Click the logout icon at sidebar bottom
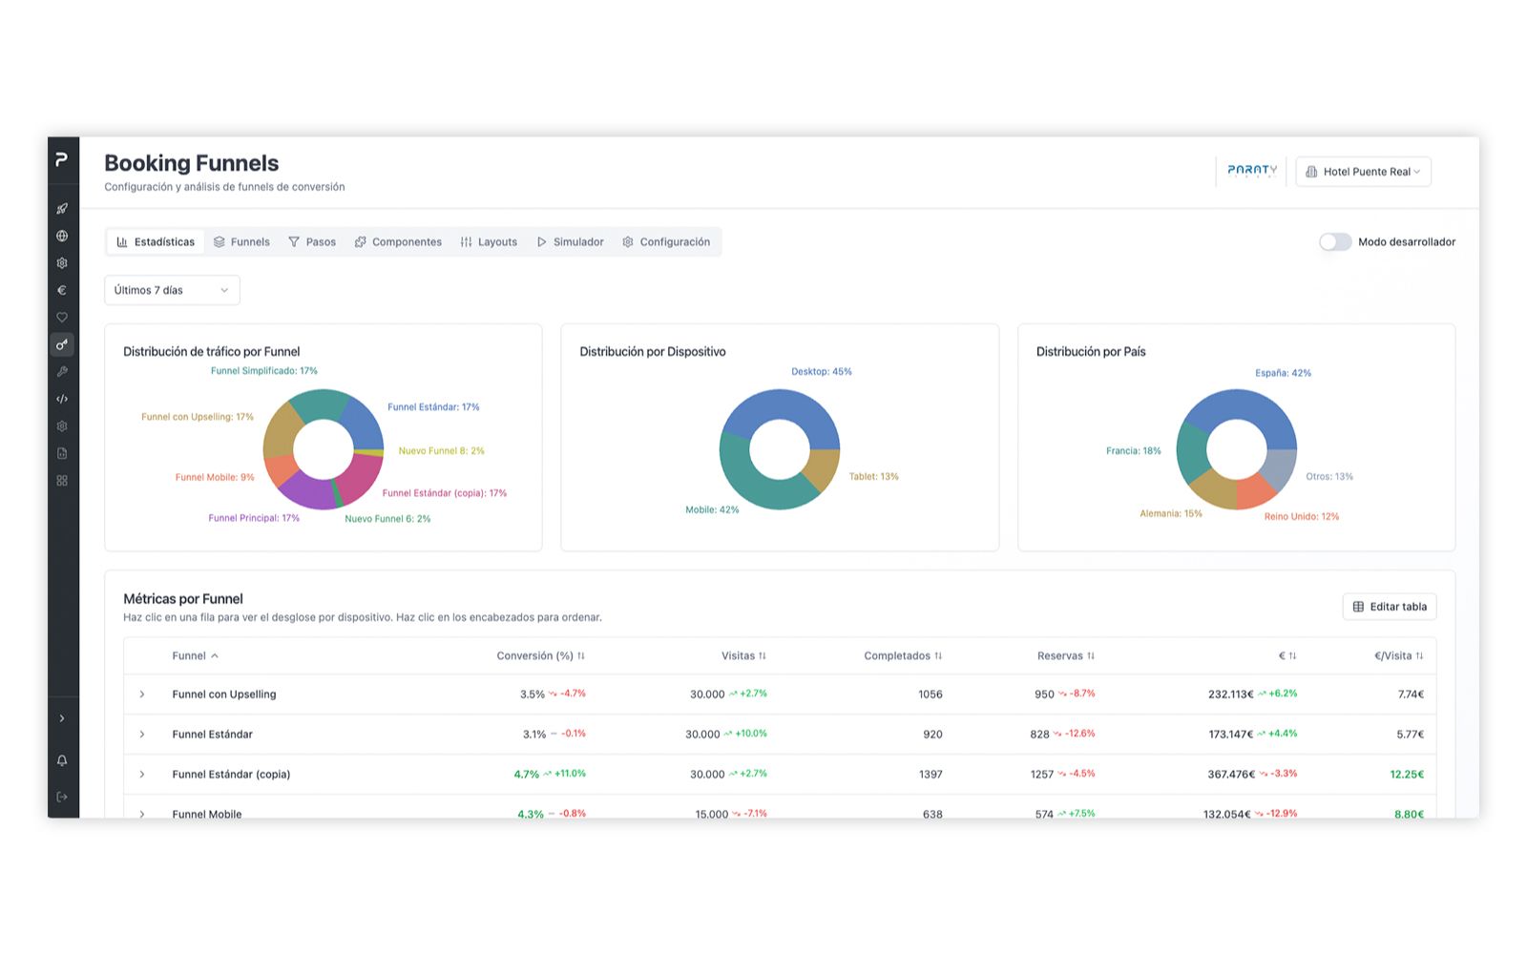 62,797
